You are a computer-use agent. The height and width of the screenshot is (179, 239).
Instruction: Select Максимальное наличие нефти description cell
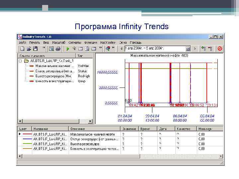coord(95,134)
